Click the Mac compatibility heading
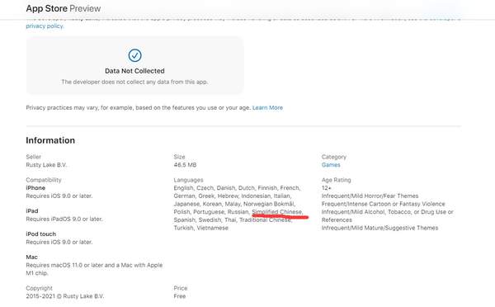 [31, 257]
